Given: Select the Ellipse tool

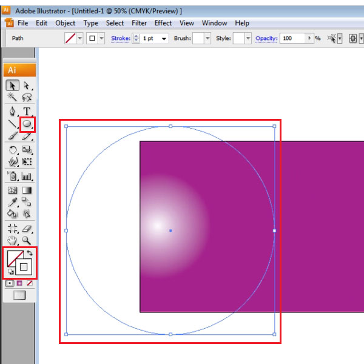Looking at the screenshot, I should click(27, 124).
